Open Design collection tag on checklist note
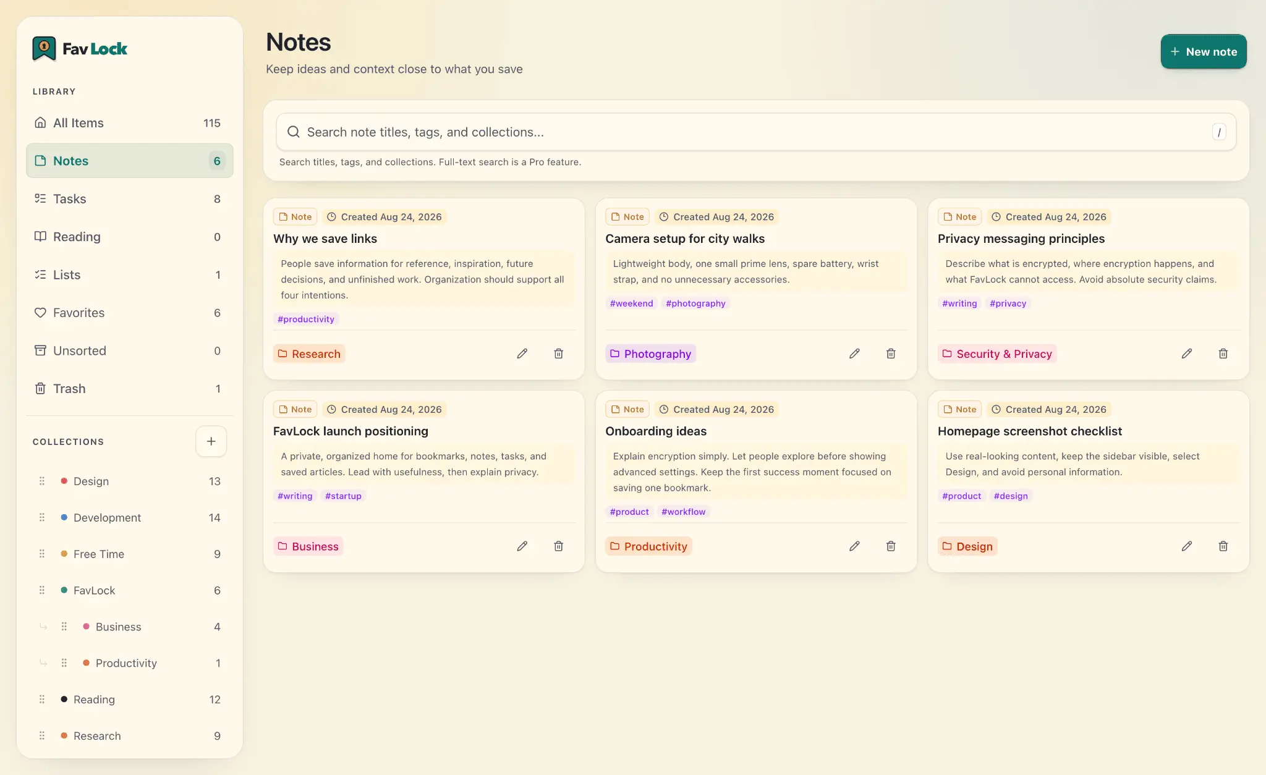Screen dimensions: 1266x775 pos(967,546)
